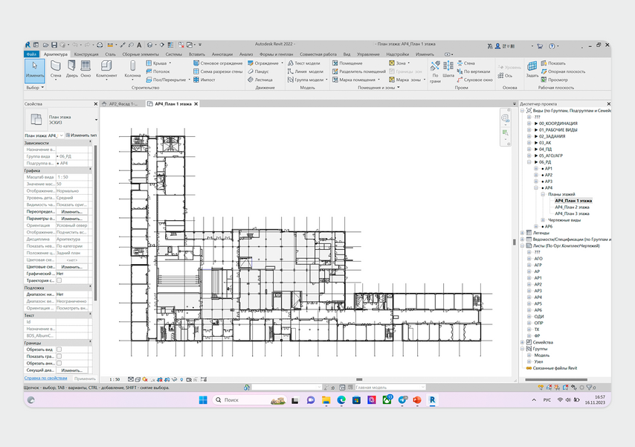Activate the Изменить (Modify) tool

(35, 70)
